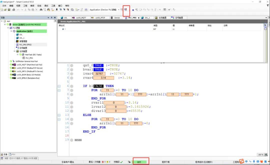
Task: Close the PLC_PRG tab
Action: (x=139, y=18)
